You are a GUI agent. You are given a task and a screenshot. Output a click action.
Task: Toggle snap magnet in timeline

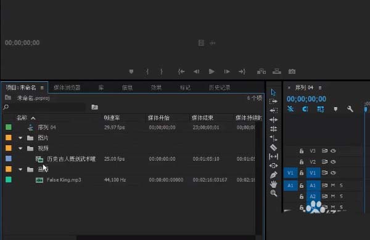(305, 109)
